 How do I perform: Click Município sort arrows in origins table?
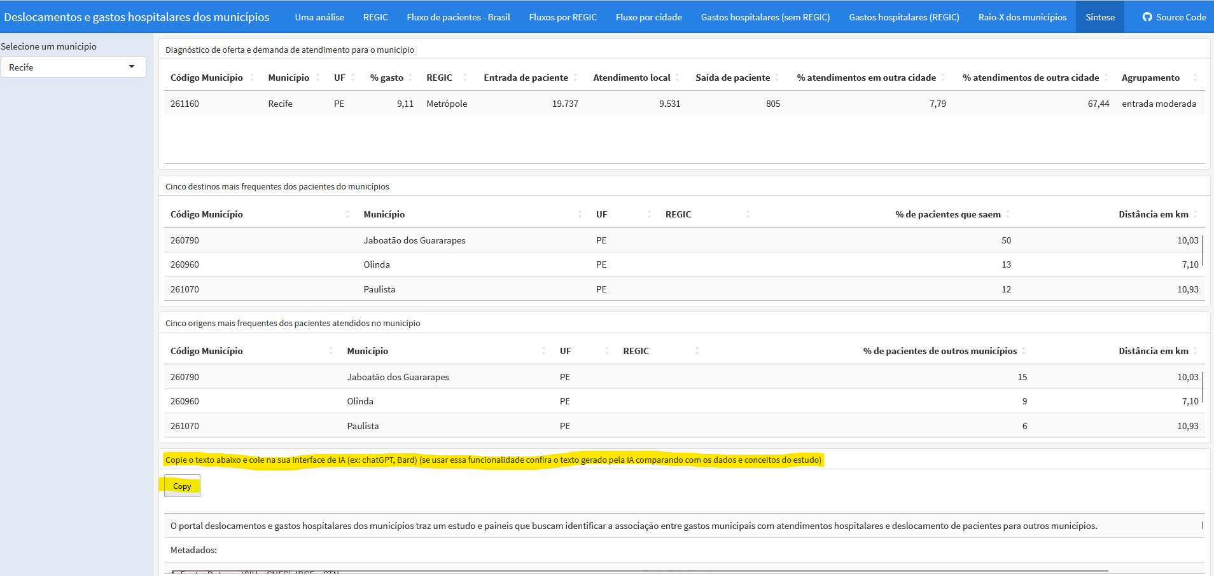[x=543, y=351]
